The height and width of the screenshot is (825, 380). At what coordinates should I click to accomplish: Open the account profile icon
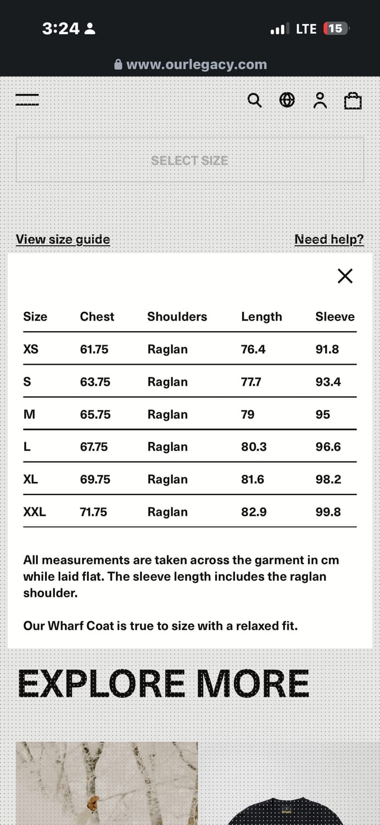pos(320,101)
